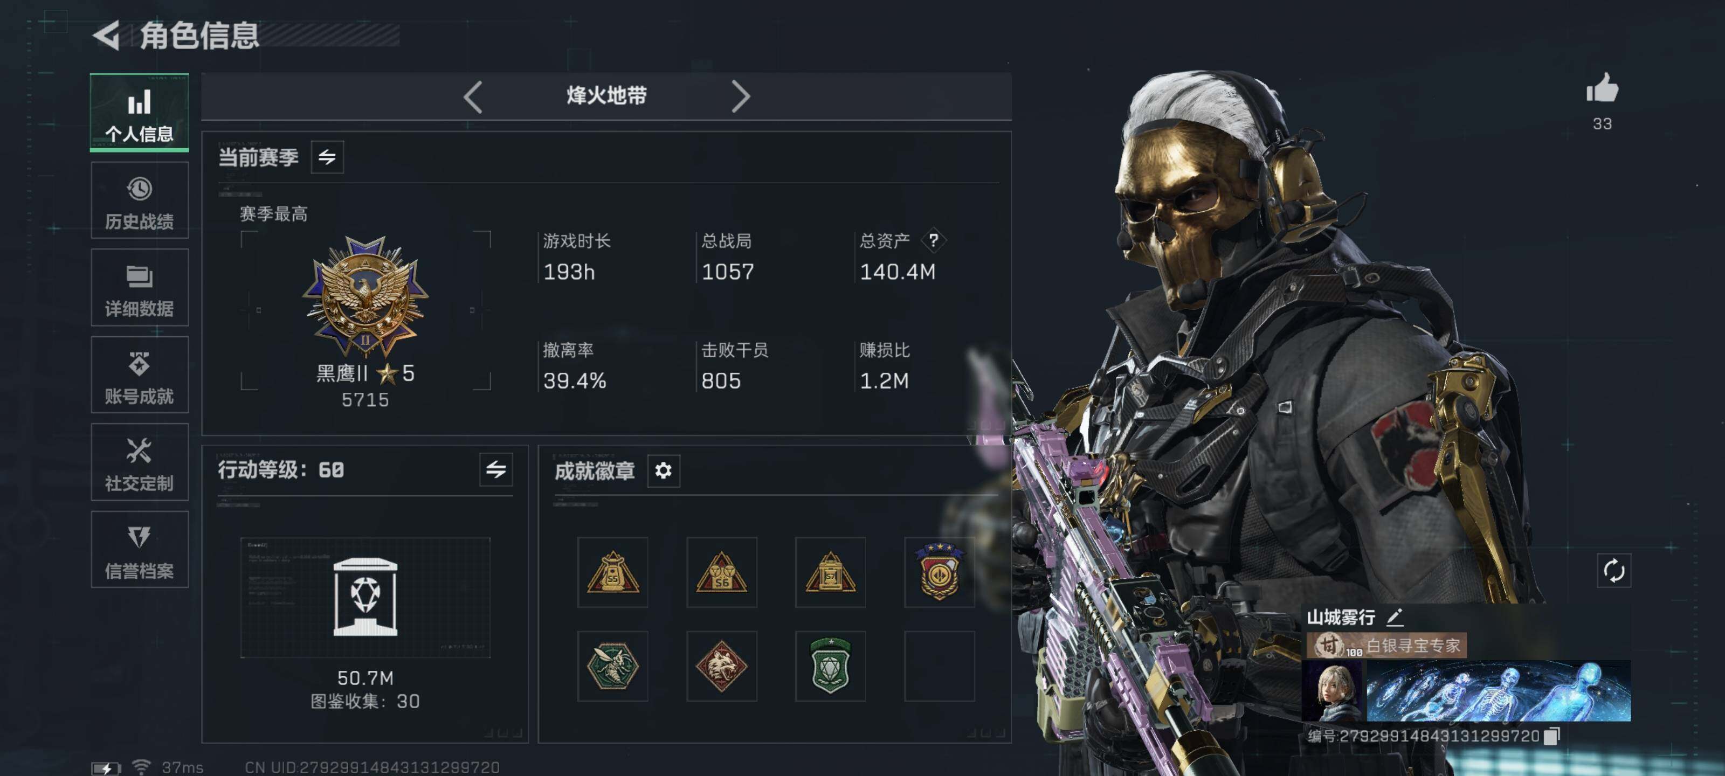Open the 成就徽章 gear settings

click(x=663, y=470)
